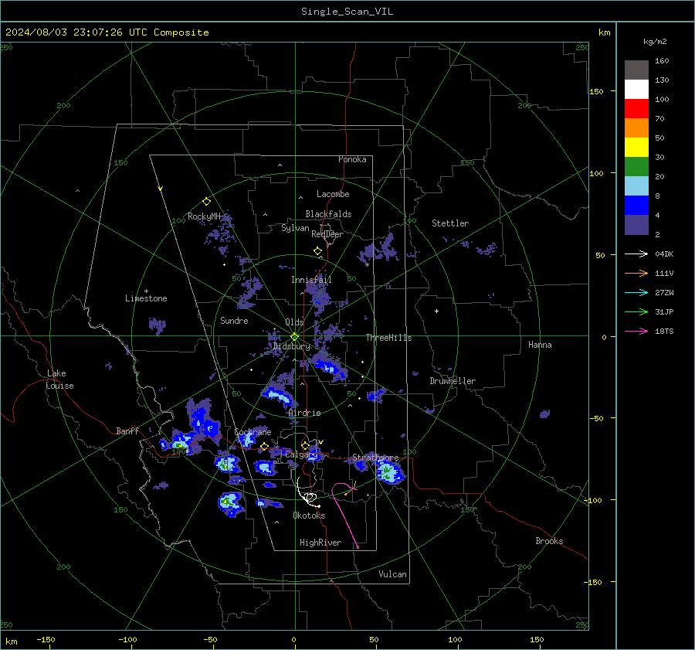
Task: Click the Single_Scan_VIL title
Action: [347, 12]
